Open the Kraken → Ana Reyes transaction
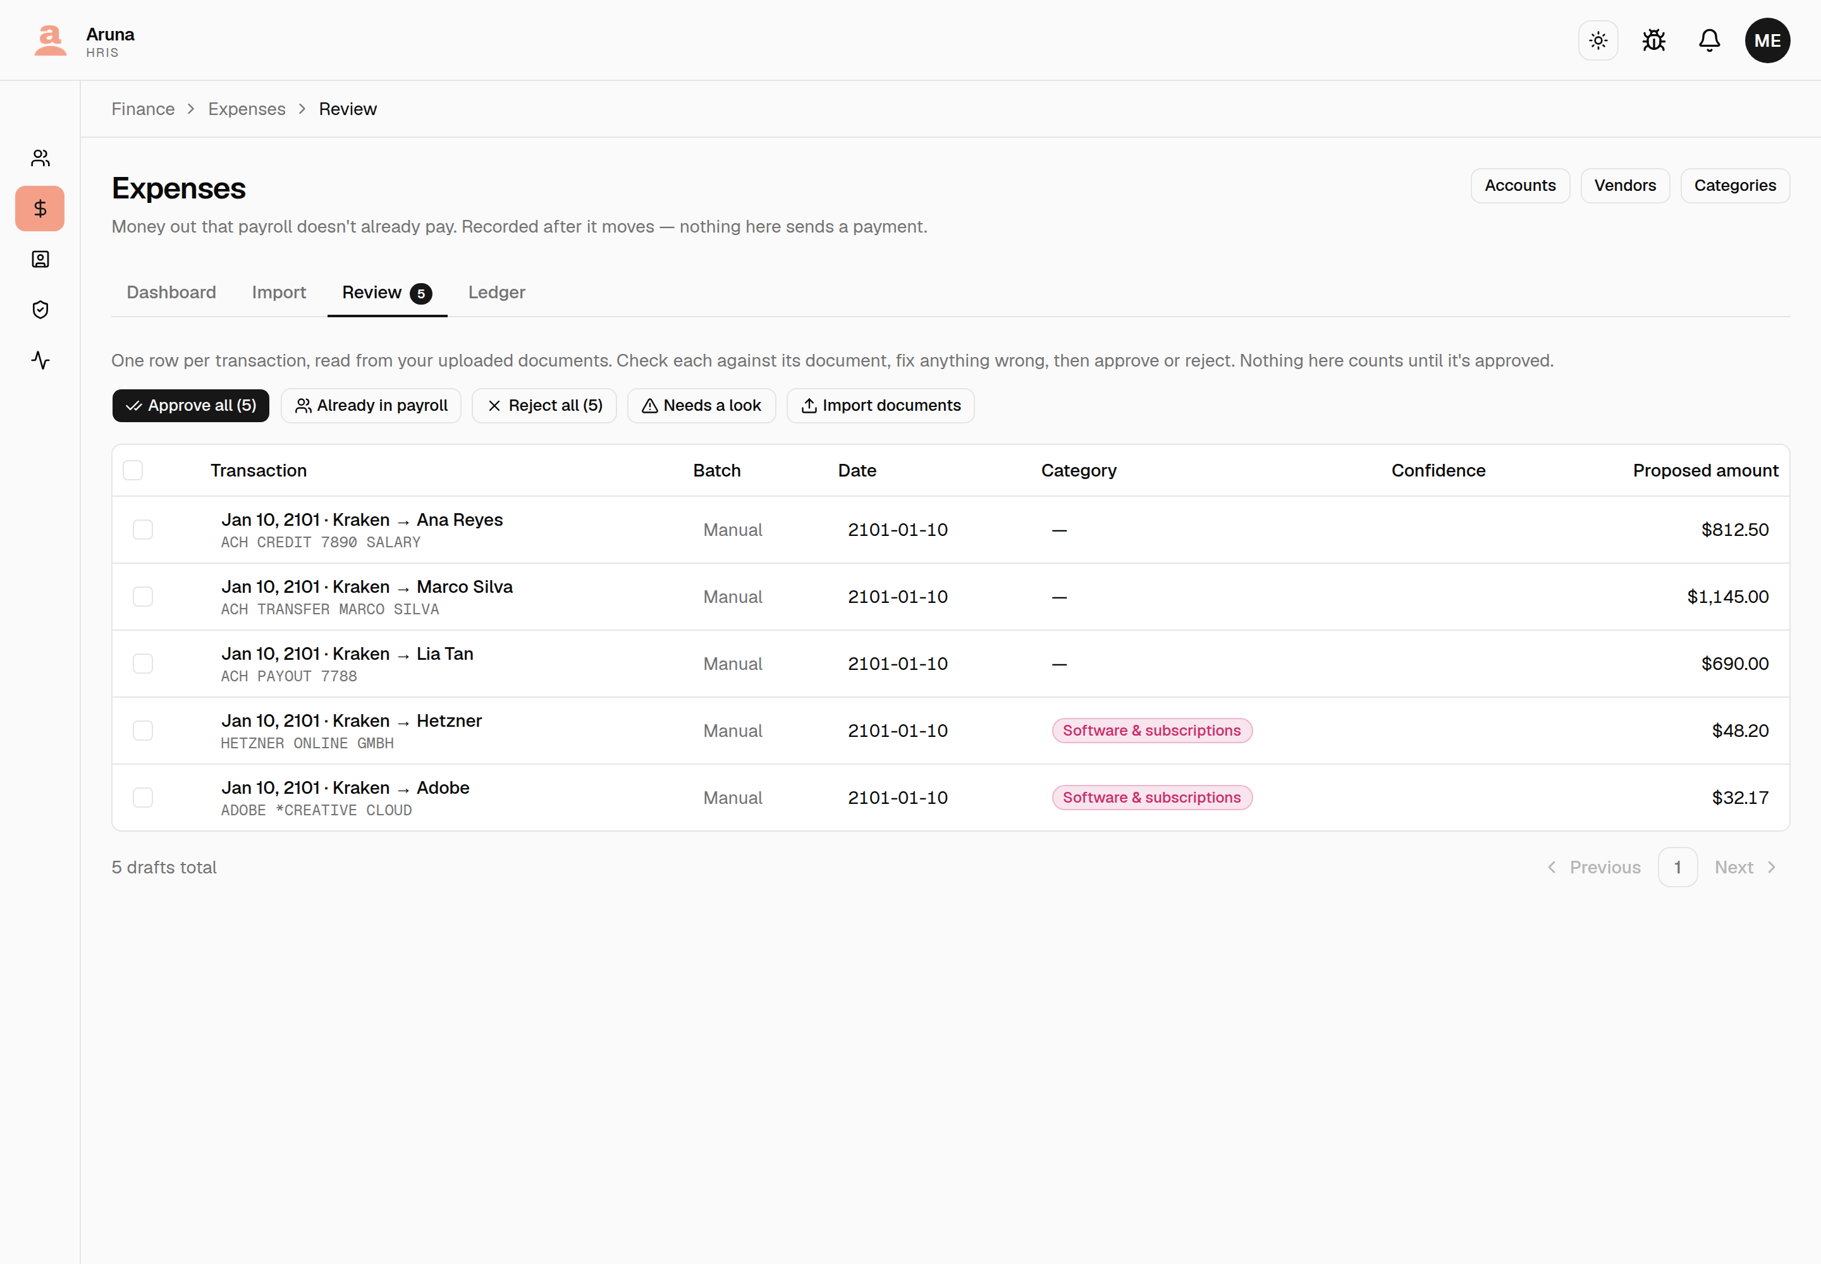The image size is (1821, 1264). [x=362, y=520]
